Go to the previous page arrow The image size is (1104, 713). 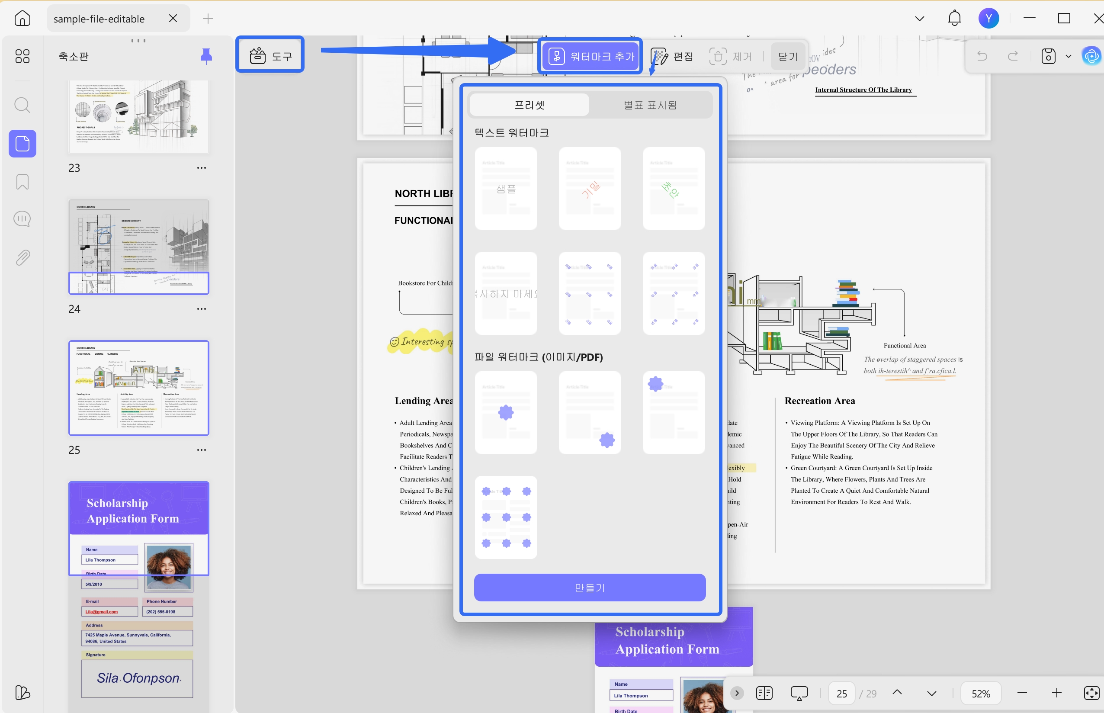(x=897, y=693)
